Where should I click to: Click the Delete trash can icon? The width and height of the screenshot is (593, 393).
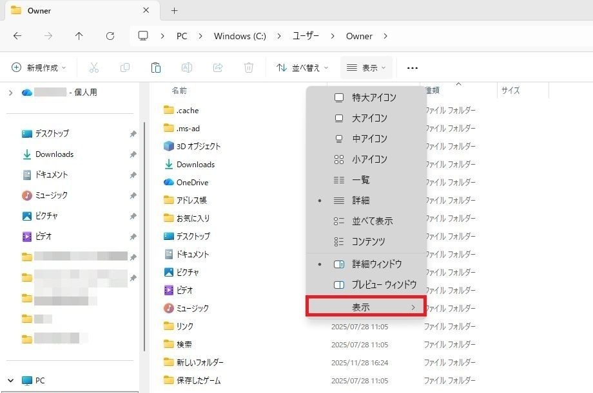click(x=249, y=68)
